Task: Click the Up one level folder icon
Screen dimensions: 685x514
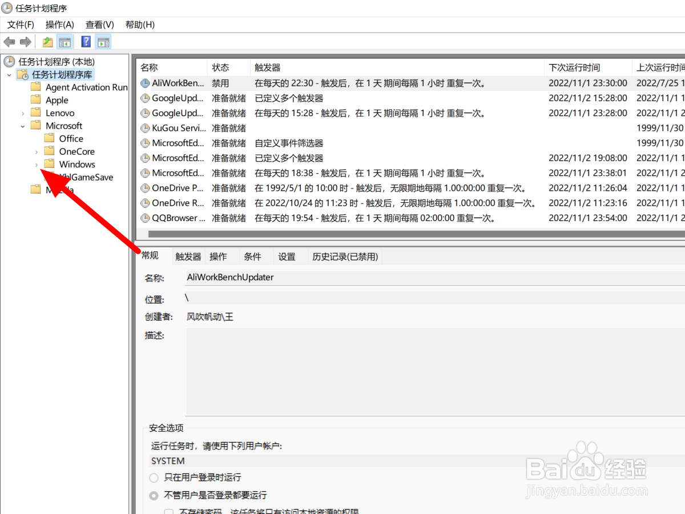Action: click(x=48, y=42)
